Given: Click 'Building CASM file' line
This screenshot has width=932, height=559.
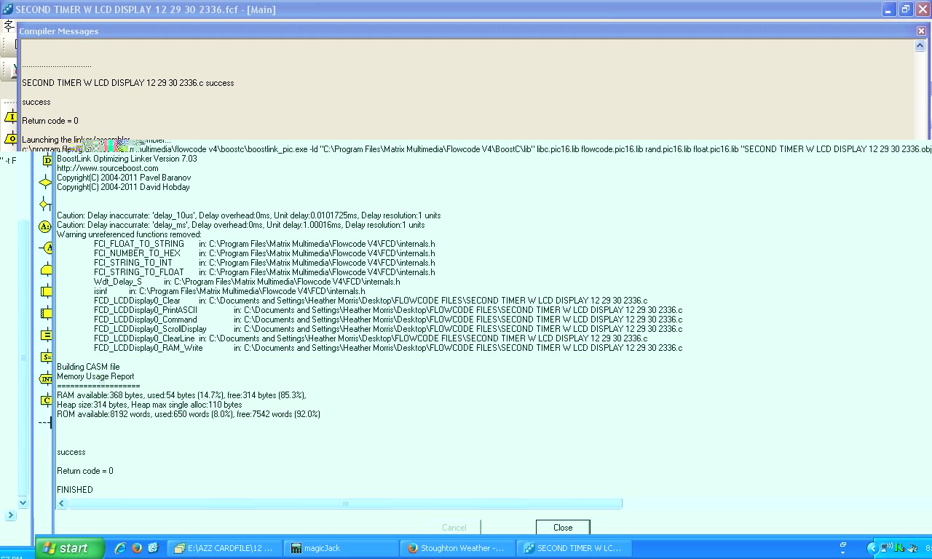Looking at the screenshot, I should click(88, 367).
